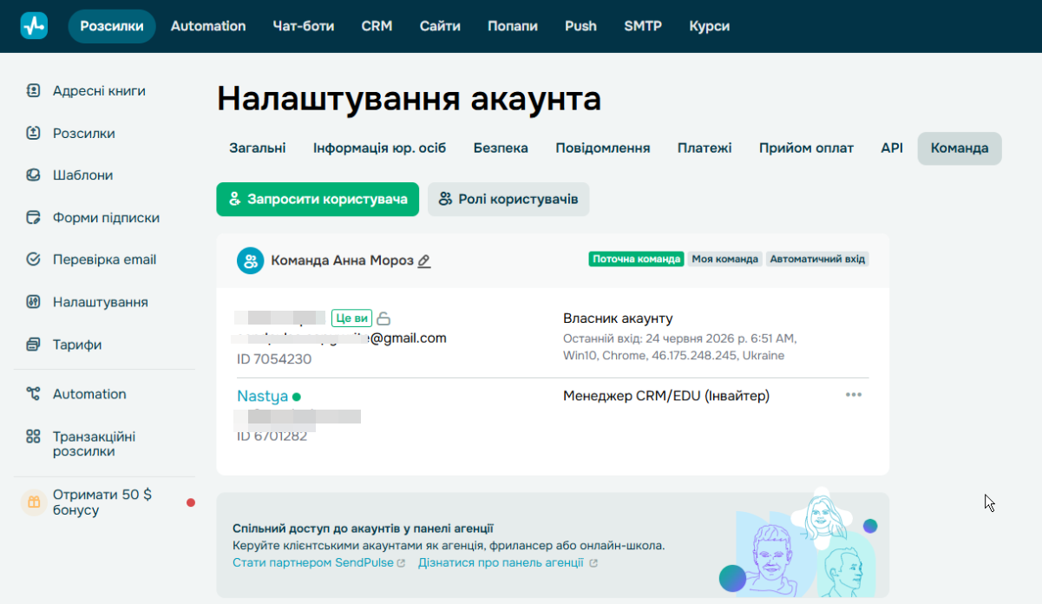Click the red notification dot near bonus
Image resolution: width=1042 pixels, height=604 pixels.
point(191,502)
